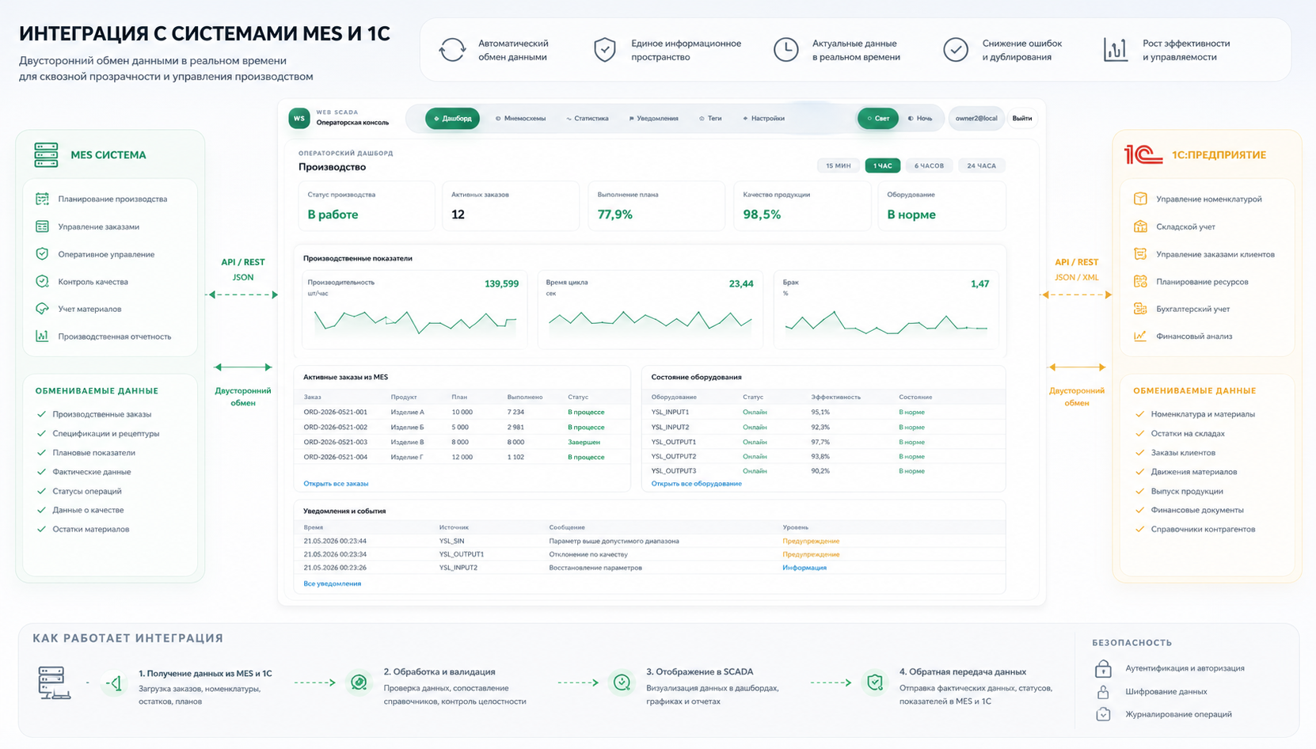The height and width of the screenshot is (749, 1316).
Task: Click the bar chart icon for Рост эффективности
Action: click(x=1116, y=50)
